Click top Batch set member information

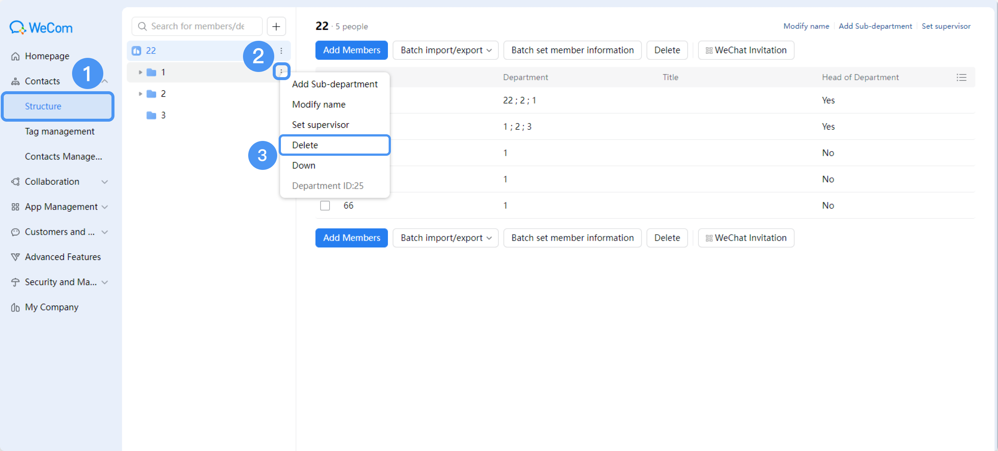[x=573, y=50]
